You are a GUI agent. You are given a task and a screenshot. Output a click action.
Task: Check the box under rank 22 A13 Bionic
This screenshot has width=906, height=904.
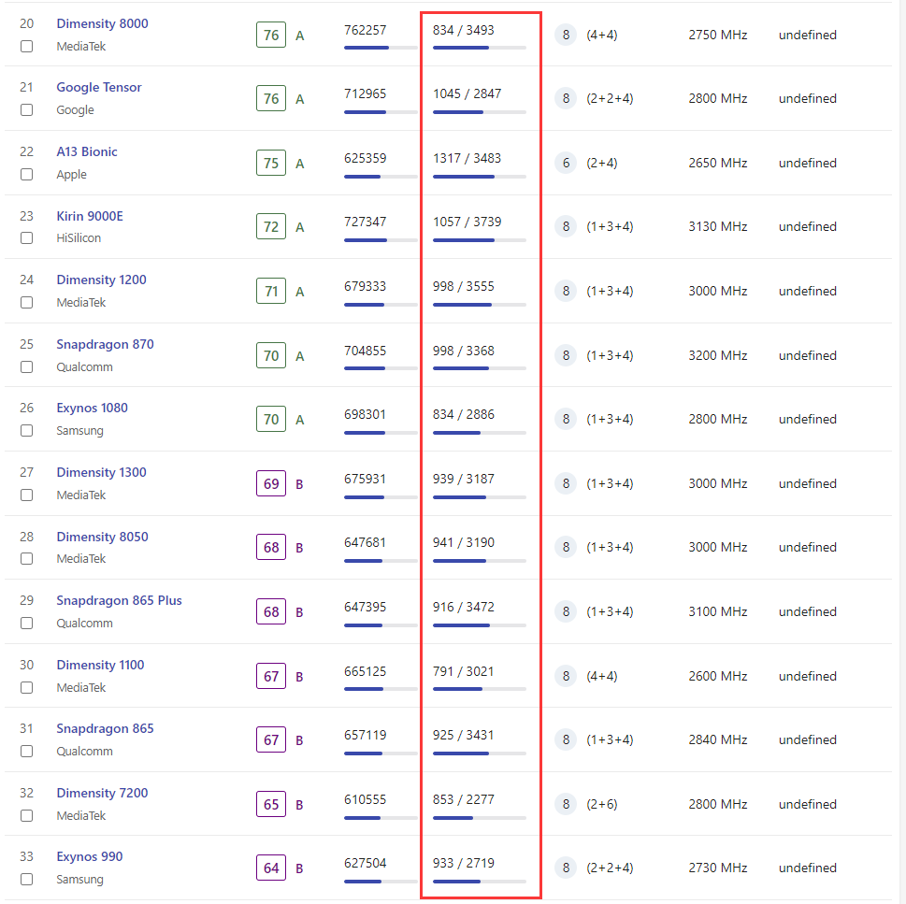[26, 175]
